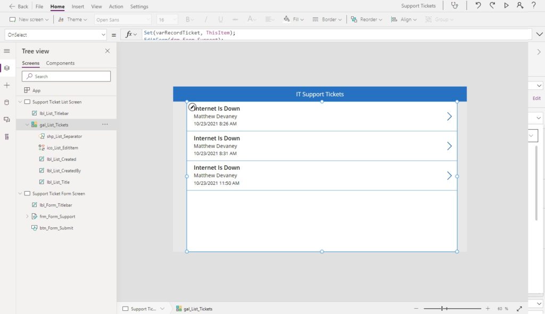
Task: Click the Back button
Action: tap(19, 6)
